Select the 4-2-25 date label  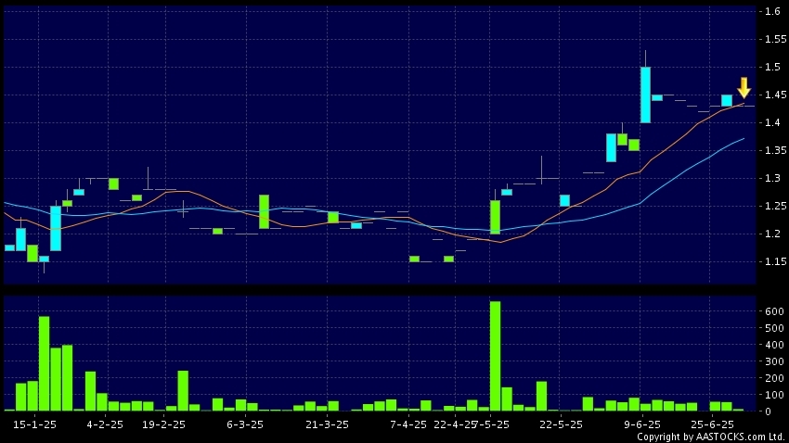point(105,424)
